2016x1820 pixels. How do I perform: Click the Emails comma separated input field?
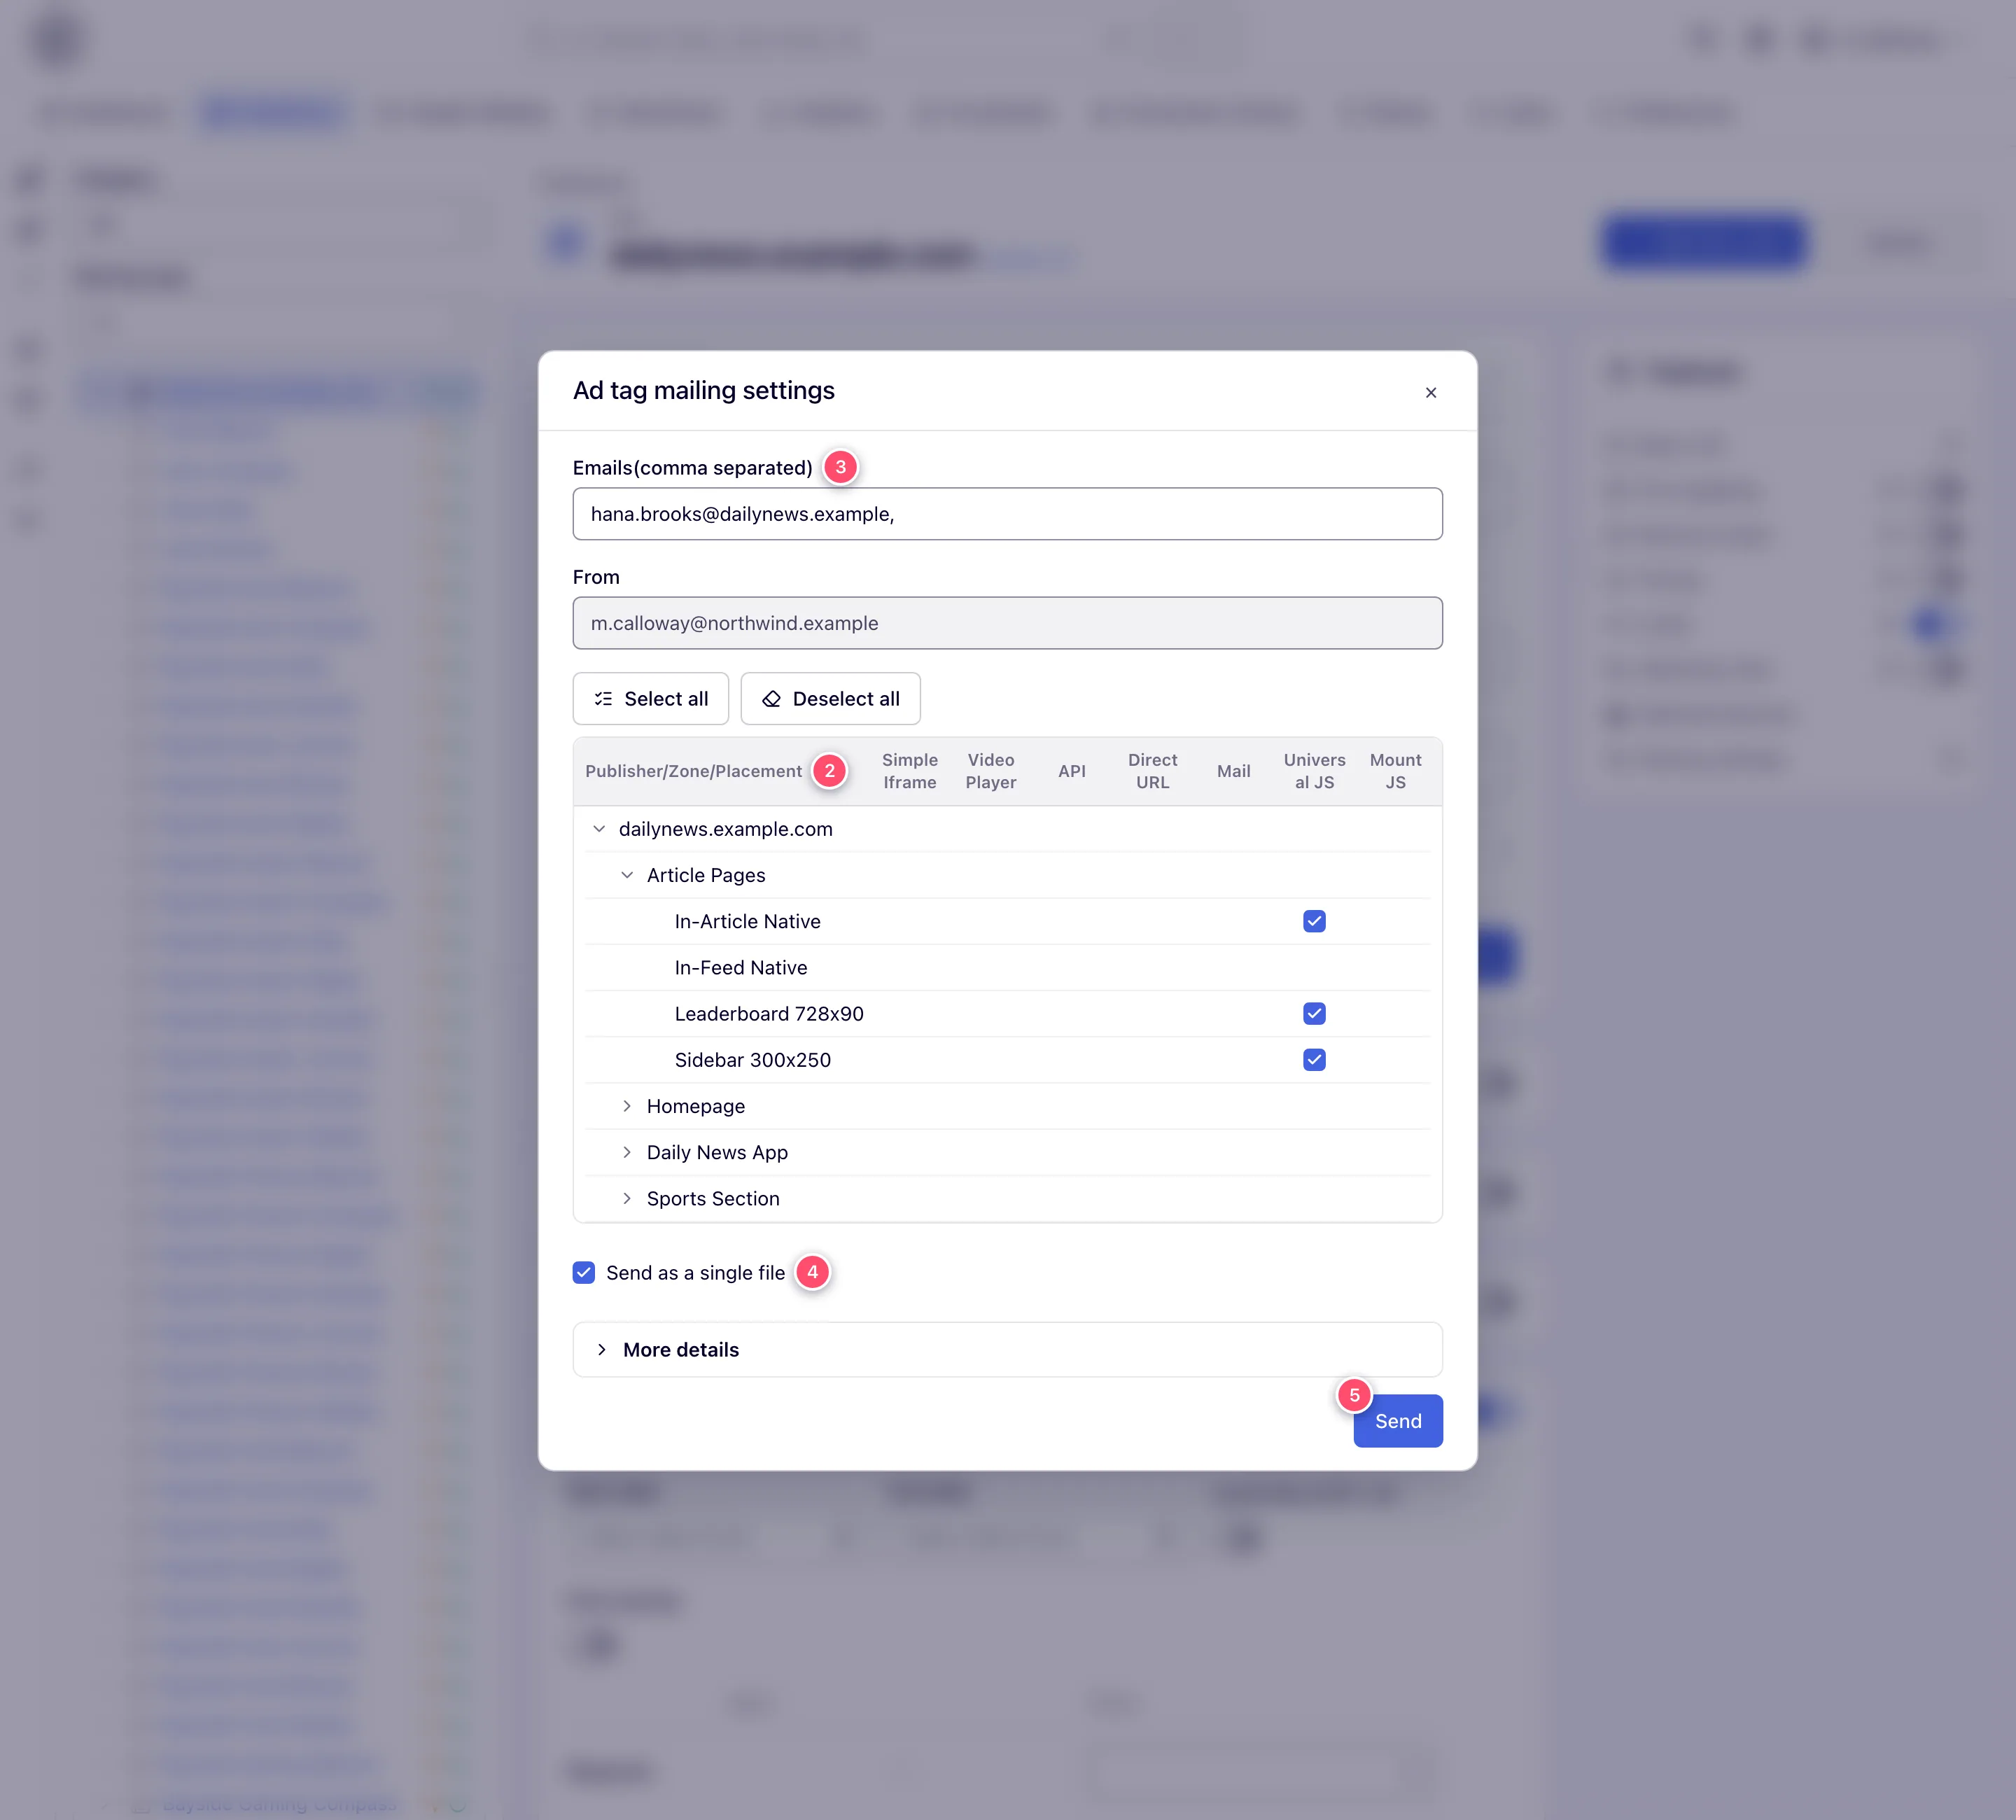click(x=1007, y=514)
